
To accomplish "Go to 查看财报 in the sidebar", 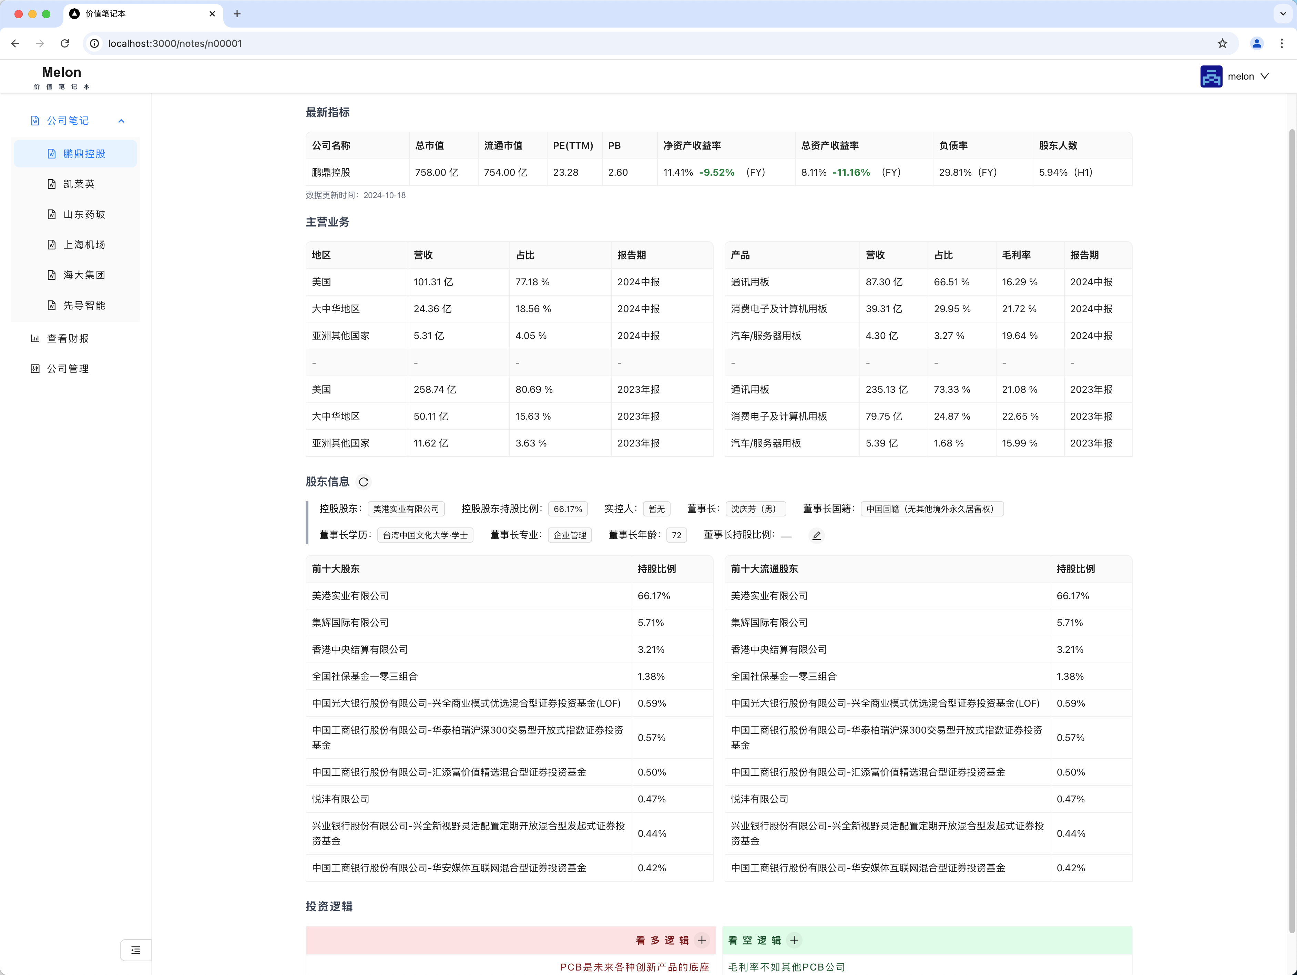I will 76,338.
